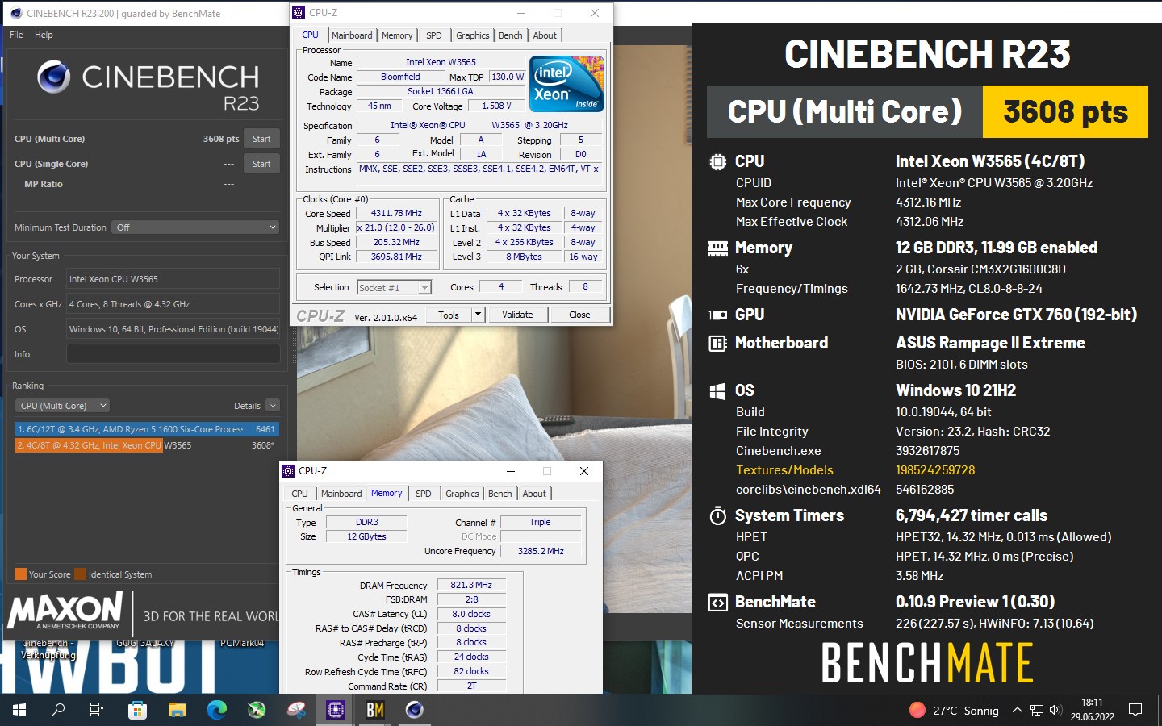Viewport: 1162px width, 726px height.
Task: Click the network tray icon
Action: [1036, 711]
